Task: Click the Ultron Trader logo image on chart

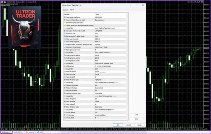Action: pos(25,28)
